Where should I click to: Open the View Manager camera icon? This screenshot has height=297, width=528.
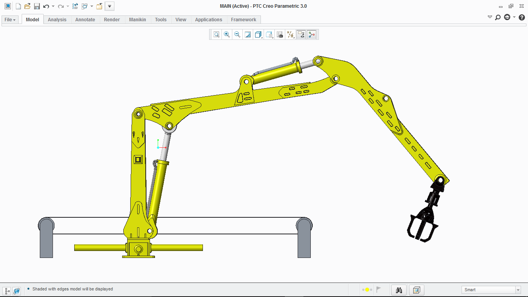click(280, 35)
